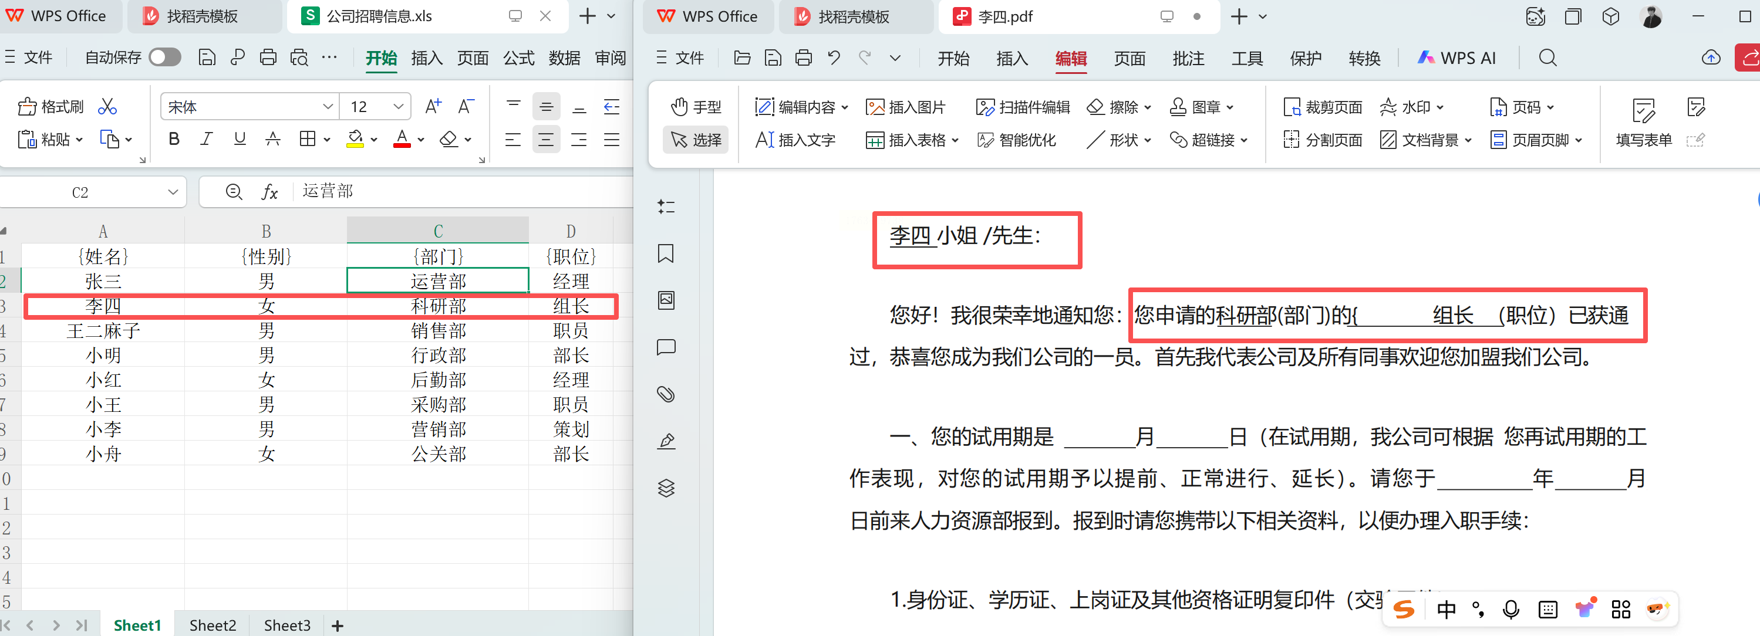Expand the cell name box dropdown
Viewport: 1760px width, 636px height.
point(173,192)
